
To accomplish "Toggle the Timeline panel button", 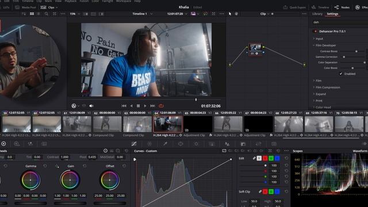I will (x=320, y=7).
